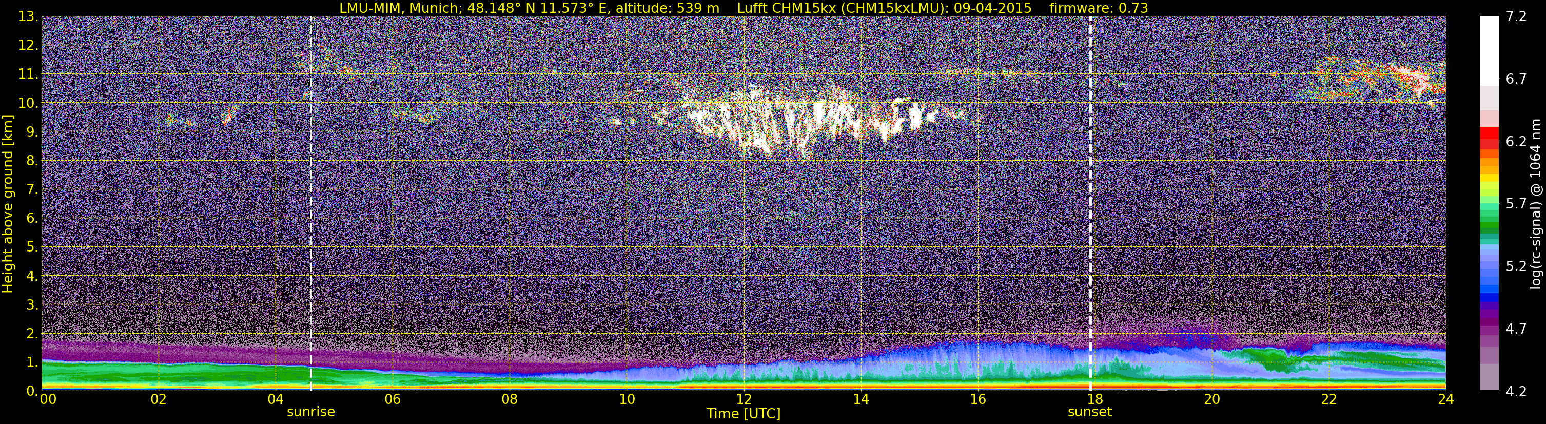Click the time axis tick 14

coord(860,399)
